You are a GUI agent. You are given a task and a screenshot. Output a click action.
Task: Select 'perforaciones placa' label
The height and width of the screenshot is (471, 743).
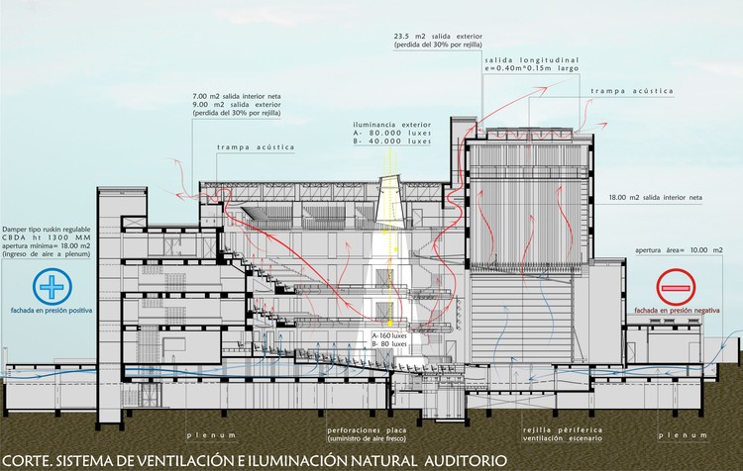[x=367, y=430]
